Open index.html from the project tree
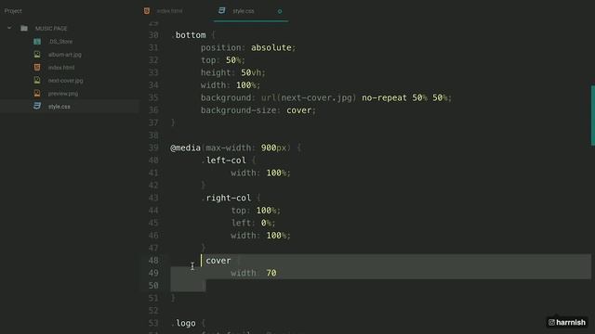595x334 pixels. pos(61,68)
